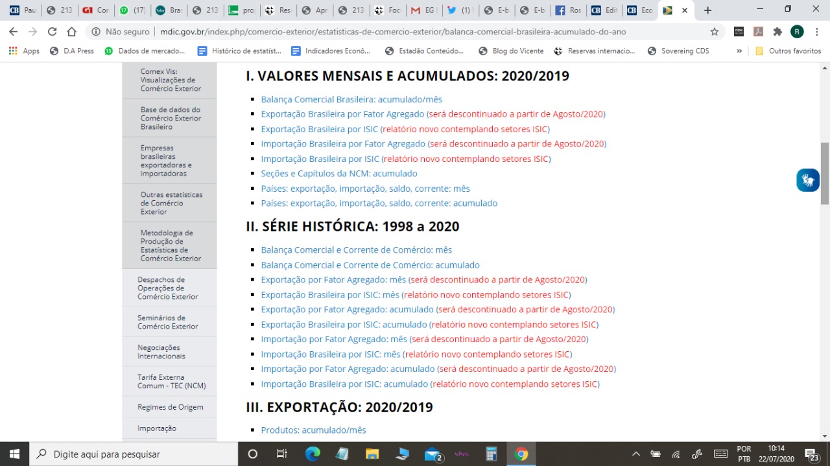Image resolution: width=830 pixels, height=466 pixels.
Task: Bookmark this page with the star icon
Action: tap(715, 31)
